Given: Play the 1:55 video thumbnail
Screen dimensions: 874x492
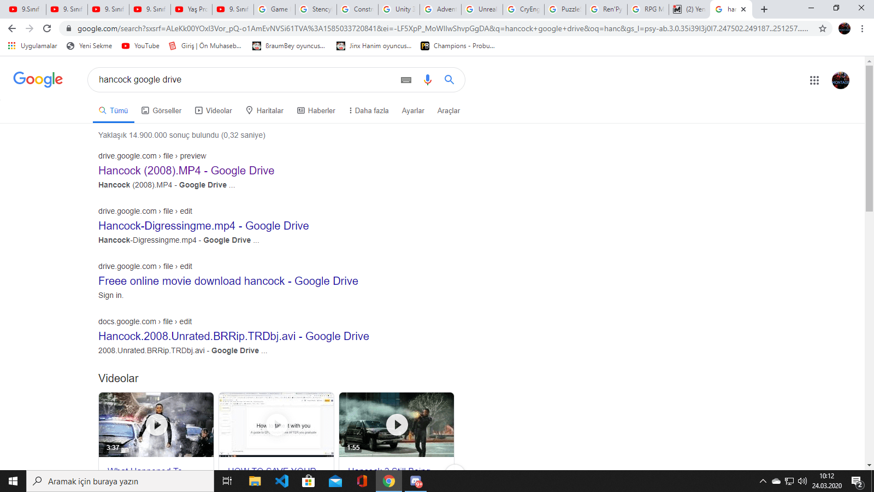Looking at the screenshot, I should pos(397,425).
